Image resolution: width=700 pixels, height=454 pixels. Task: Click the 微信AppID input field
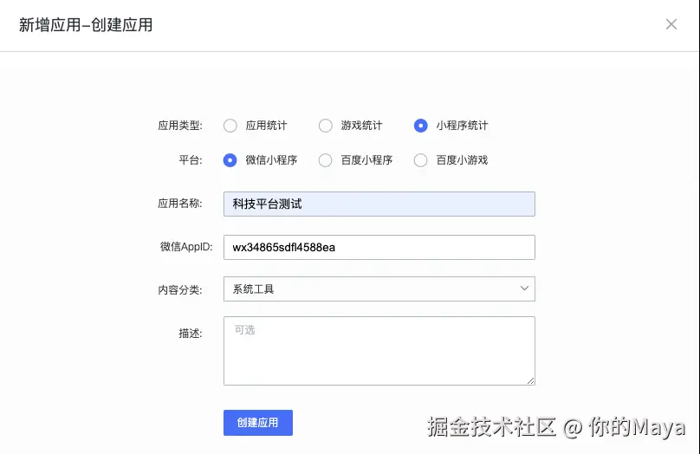tap(379, 247)
